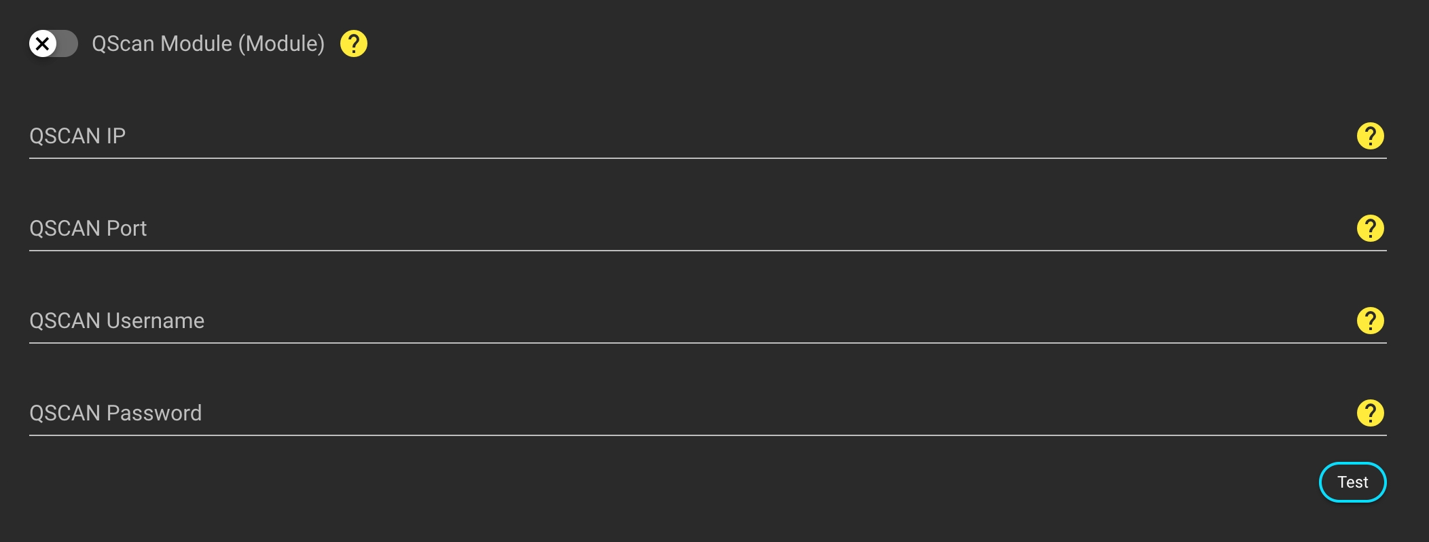1429x542 pixels.
Task: Click the "QSCAN Port" placeholder label
Action: [88, 228]
